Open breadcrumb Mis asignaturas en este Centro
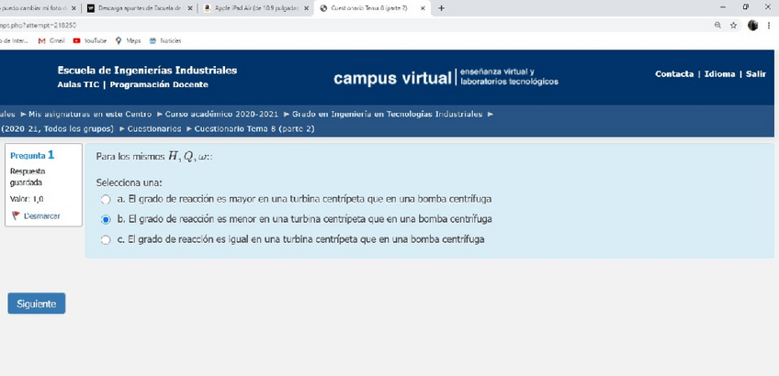 point(90,114)
